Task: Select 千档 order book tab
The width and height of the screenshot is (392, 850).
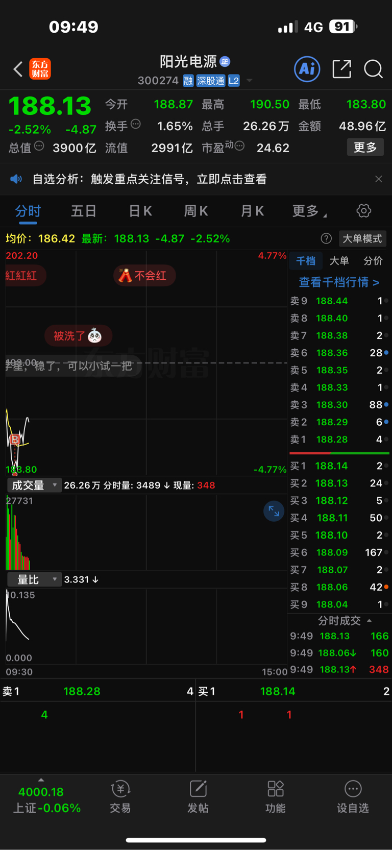Action: coord(306,261)
